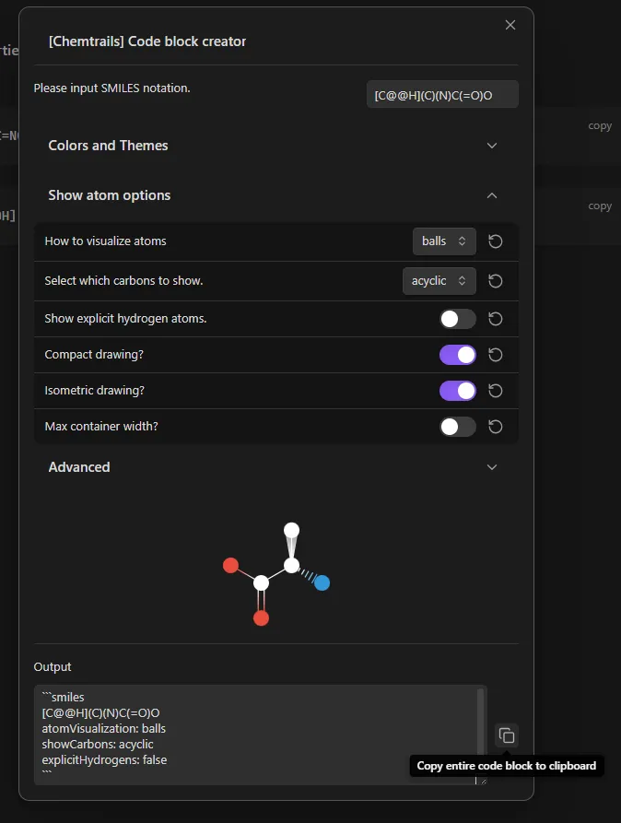Screen dimensions: 621x823
Task: Enable Show explicit hydrogen atoms
Action: 458,319
